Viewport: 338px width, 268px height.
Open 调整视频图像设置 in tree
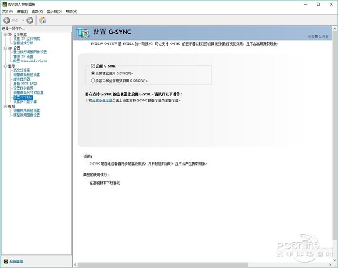click(x=26, y=115)
